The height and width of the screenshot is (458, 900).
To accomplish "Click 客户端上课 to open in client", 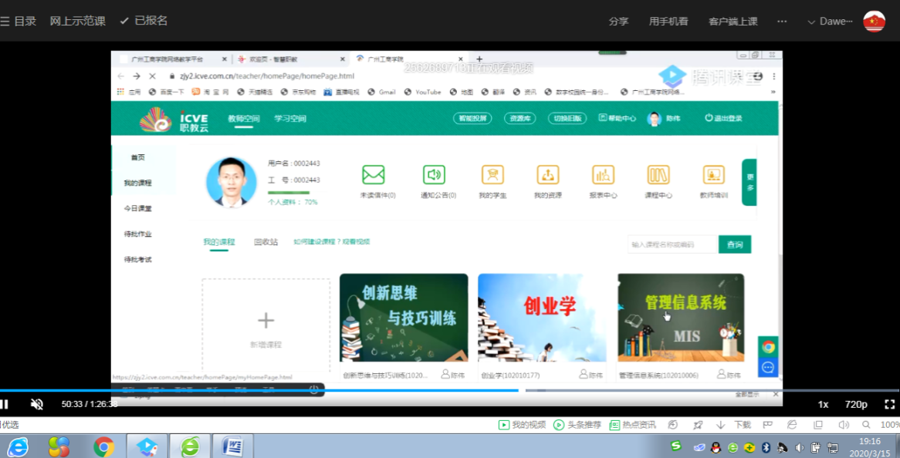I will [x=733, y=22].
